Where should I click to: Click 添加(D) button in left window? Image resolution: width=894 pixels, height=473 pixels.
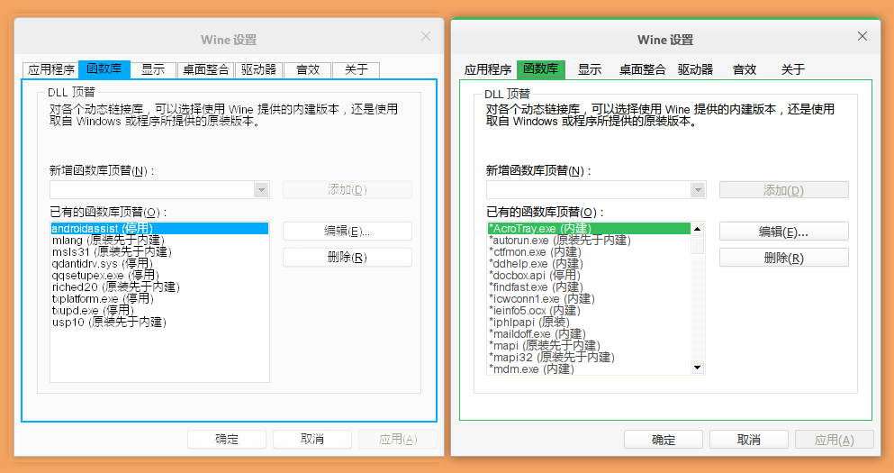coord(348,190)
